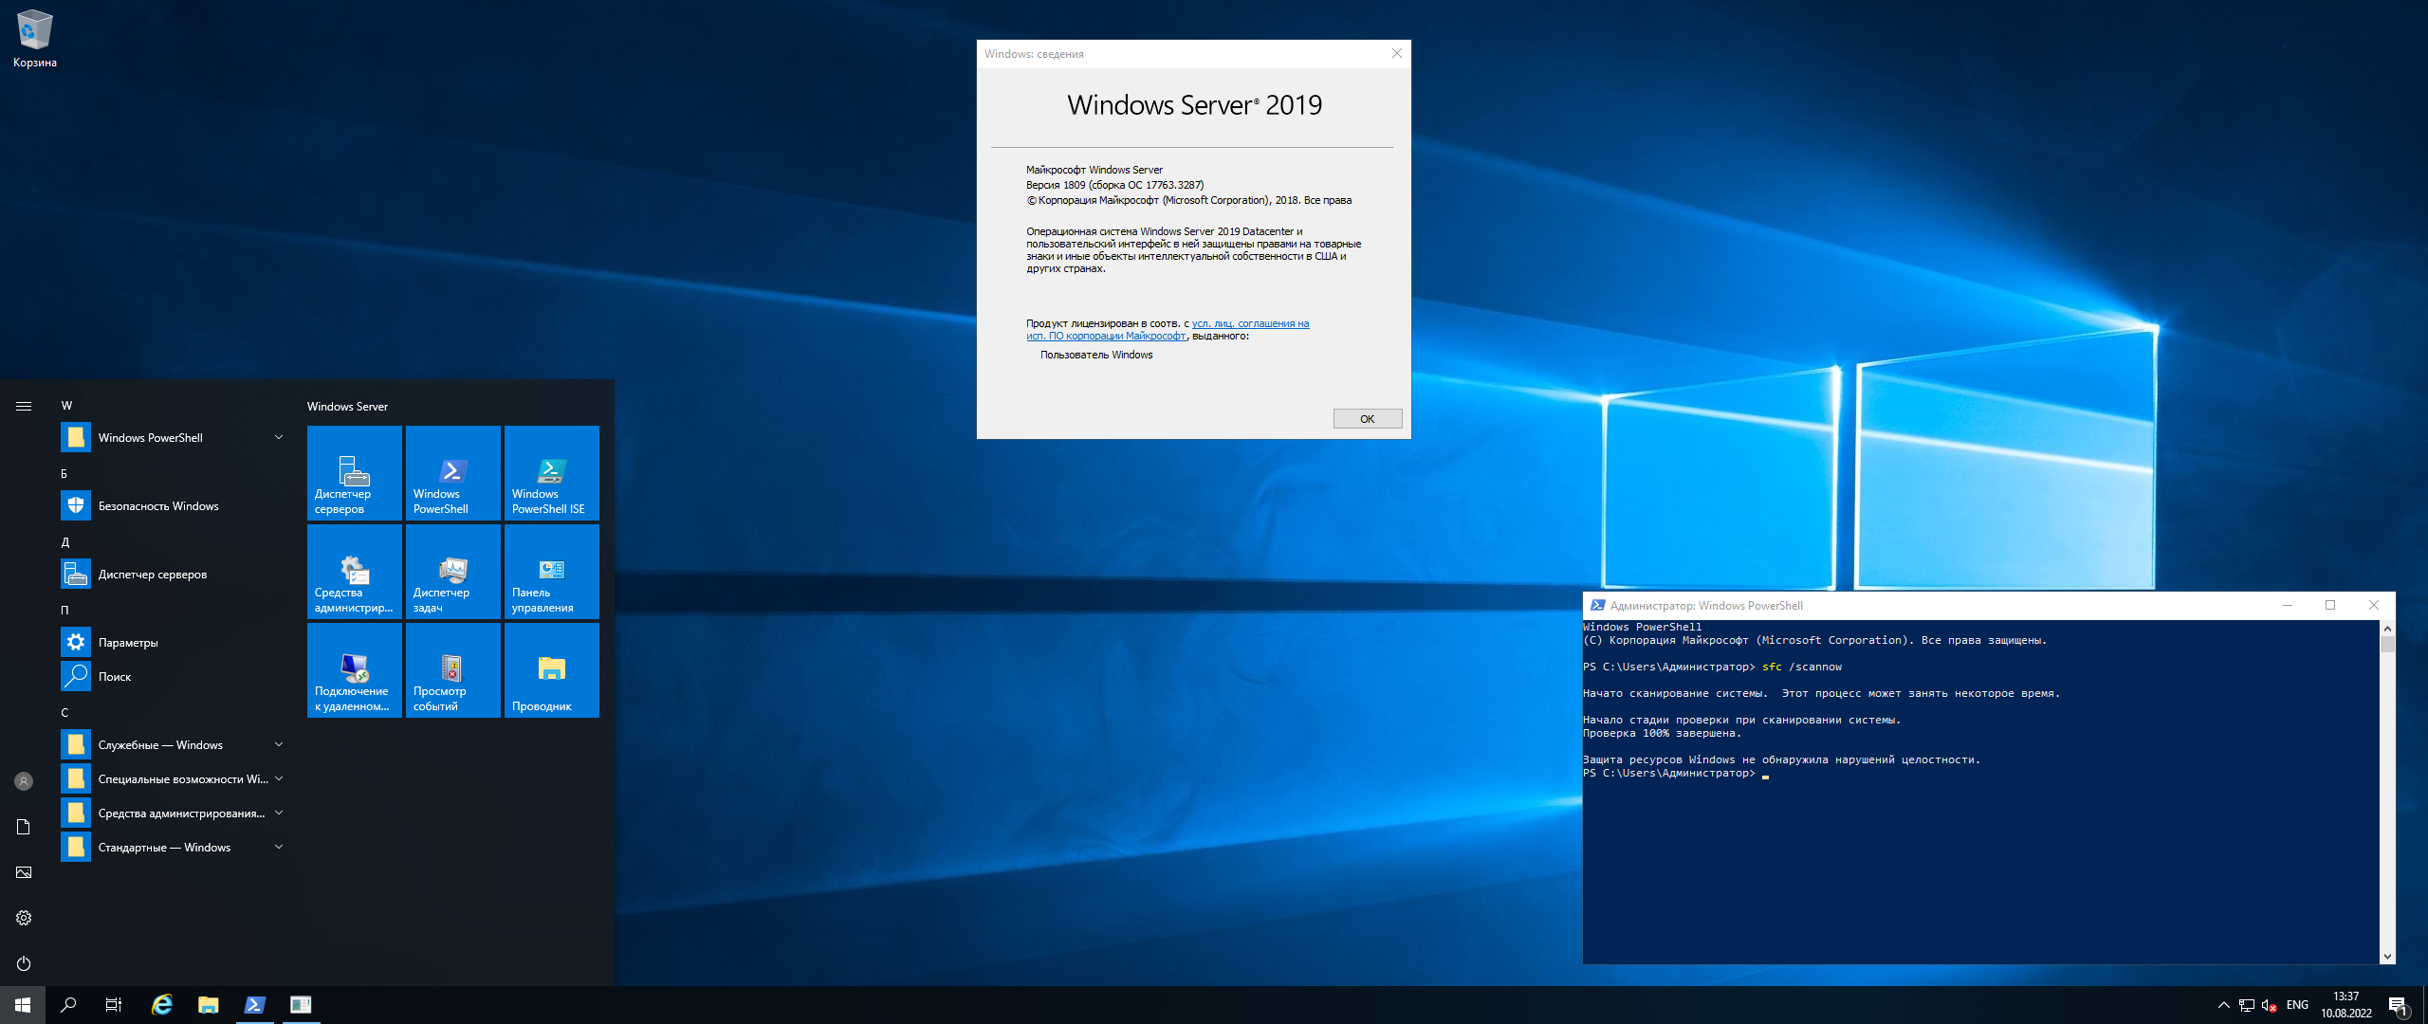The height and width of the screenshot is (1024, 2428).
Task: Show hidden system tray icons
Action: (2223, 1005)
